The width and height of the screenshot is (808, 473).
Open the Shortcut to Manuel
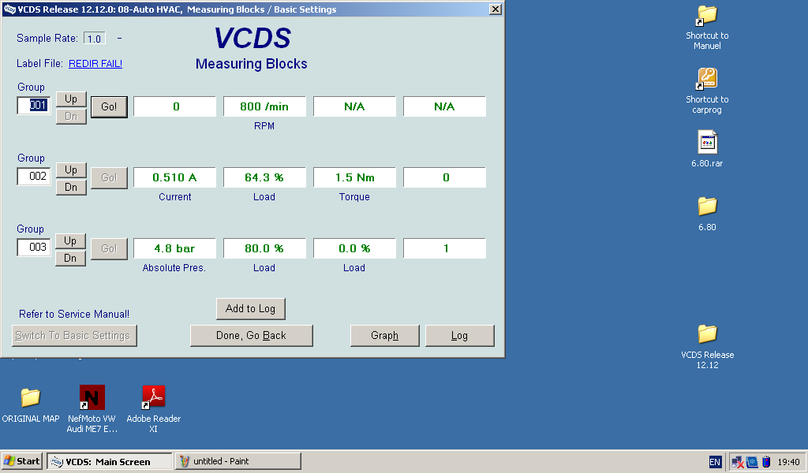707,17
